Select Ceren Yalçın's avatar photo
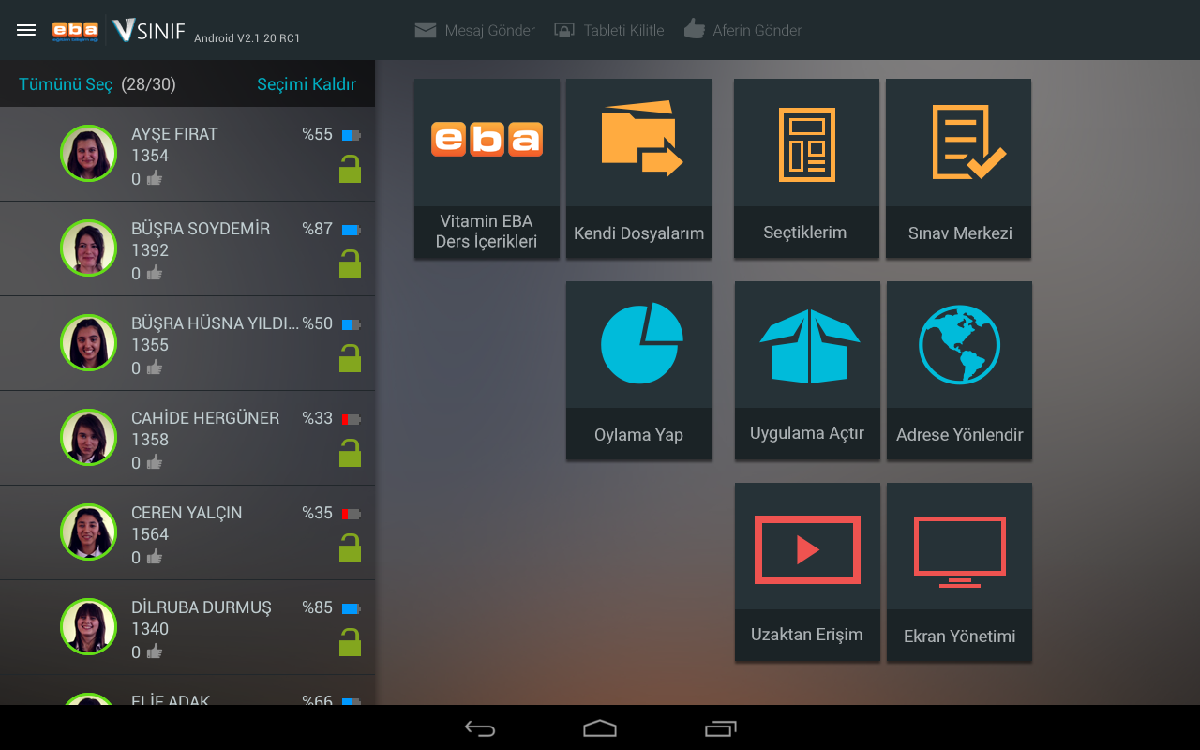The height and width of the screenshot is (750, 1200). (88, 532)
